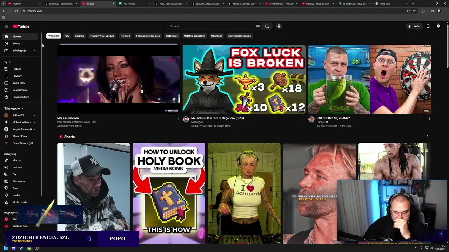Explore Nauka in the sidebar
Screen dimensions: 449x252
coord(20,195)
